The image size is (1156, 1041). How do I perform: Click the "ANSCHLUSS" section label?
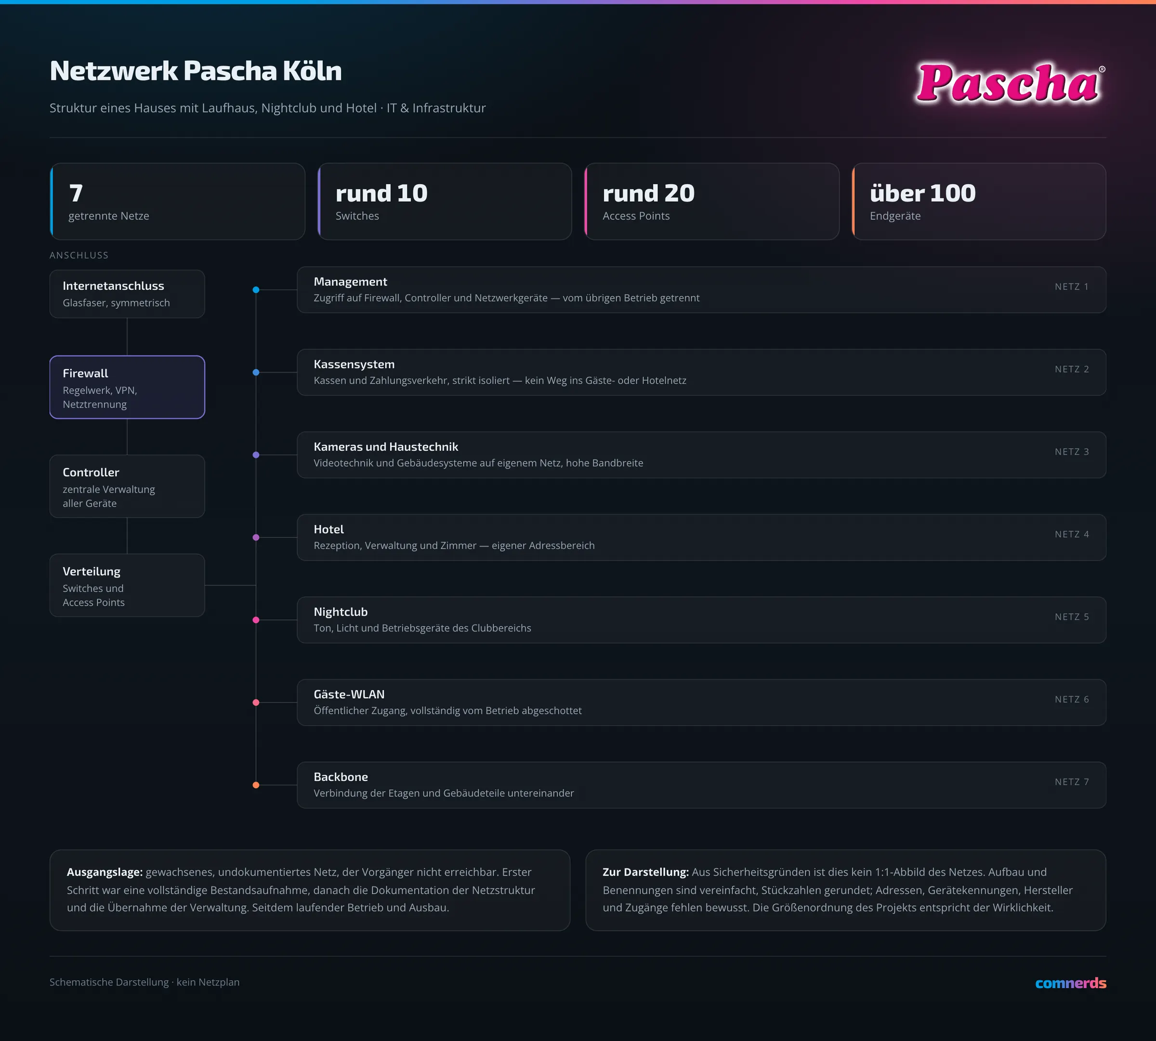tap(79, 255)
